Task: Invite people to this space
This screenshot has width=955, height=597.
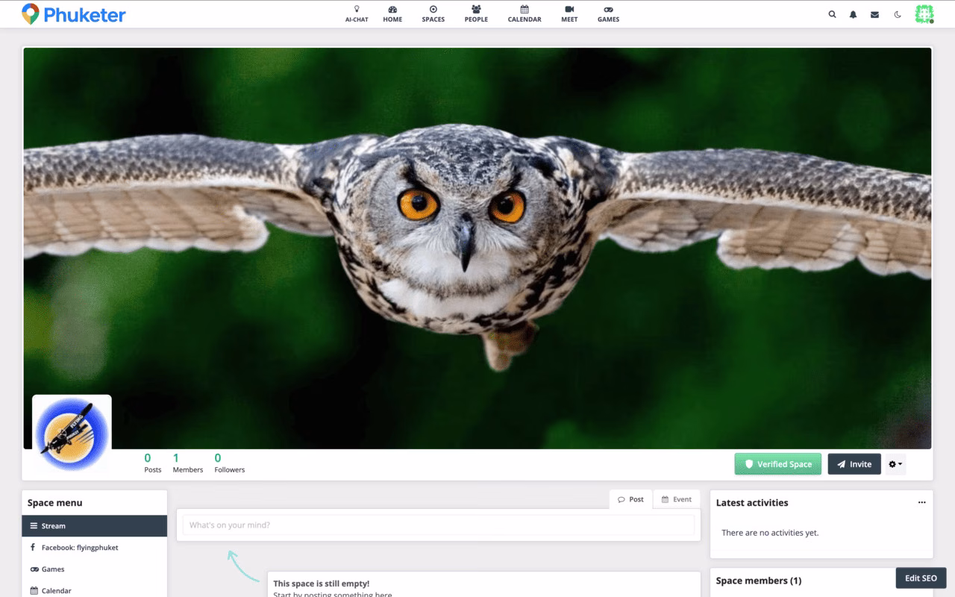Action: [x=854, y=464]
